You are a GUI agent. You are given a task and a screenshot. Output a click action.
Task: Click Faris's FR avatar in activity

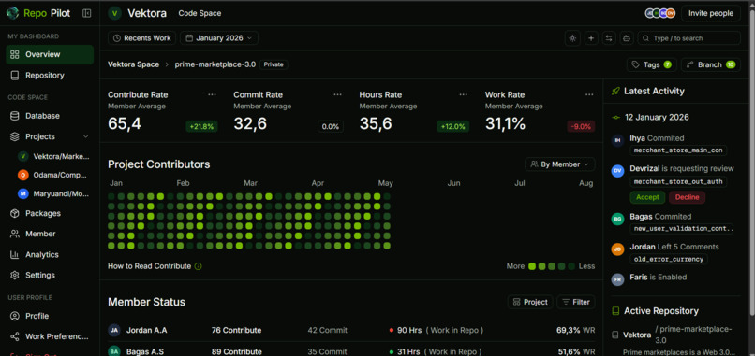617,279
